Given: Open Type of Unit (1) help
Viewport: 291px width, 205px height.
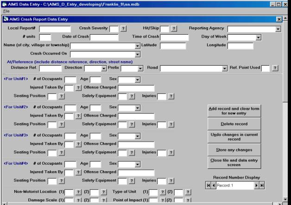Looking at the screenshot, I should (163, 192).
